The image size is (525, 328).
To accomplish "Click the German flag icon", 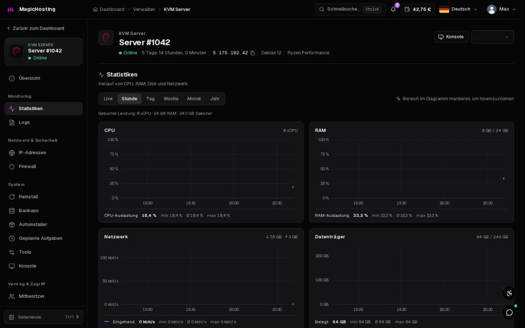I will click(444, 9).
